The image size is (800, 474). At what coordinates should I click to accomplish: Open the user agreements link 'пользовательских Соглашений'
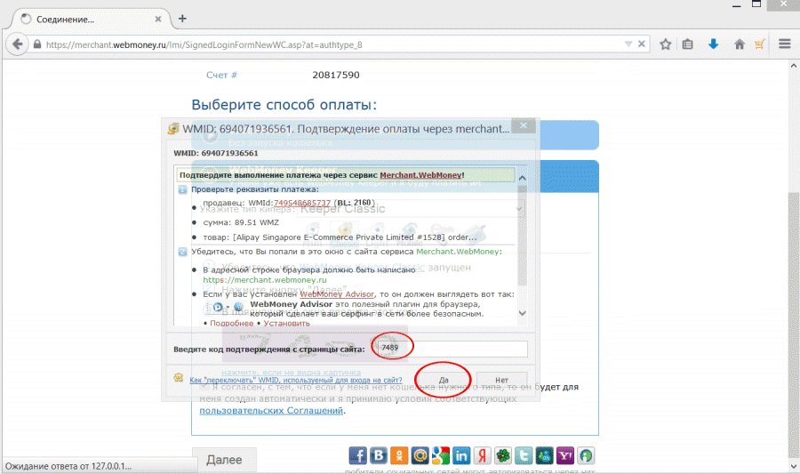271,410
